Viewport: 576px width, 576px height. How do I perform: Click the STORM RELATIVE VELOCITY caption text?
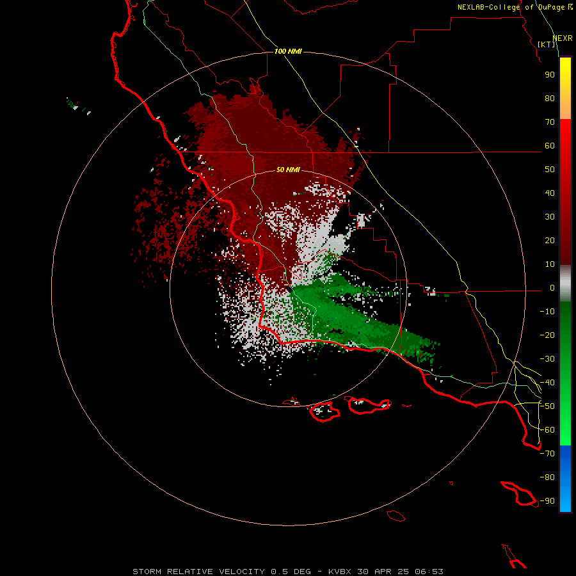point(198,572)
